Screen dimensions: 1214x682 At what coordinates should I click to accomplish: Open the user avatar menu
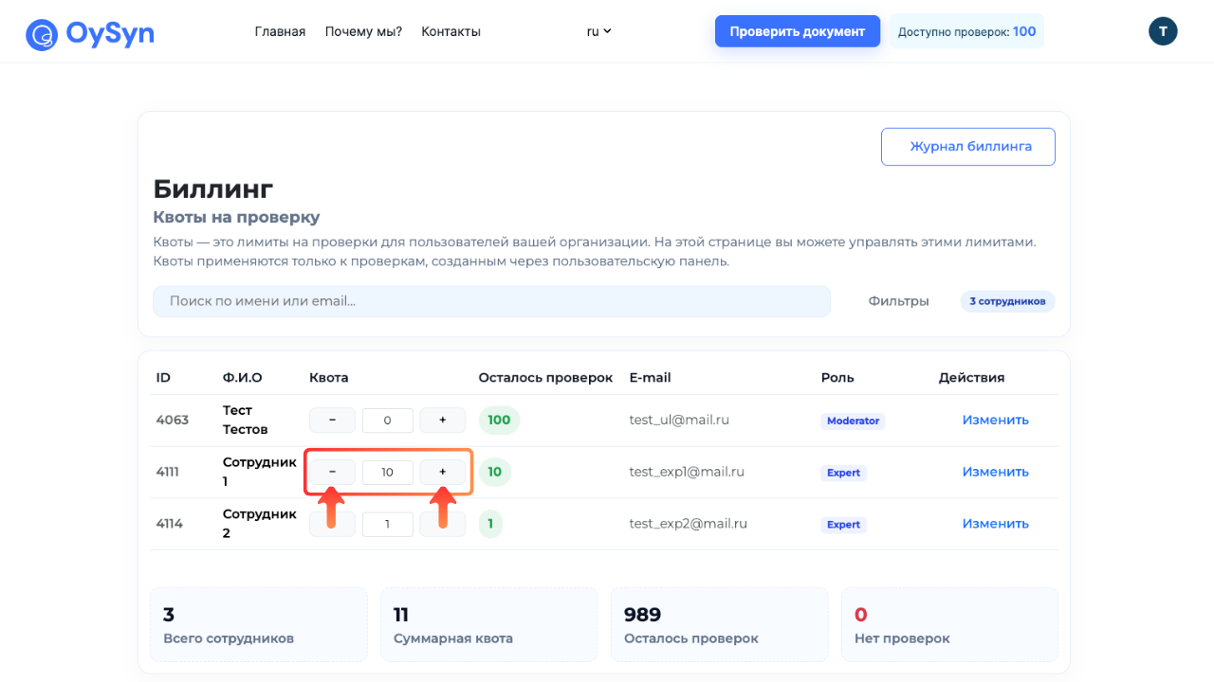coord(1163,31)
